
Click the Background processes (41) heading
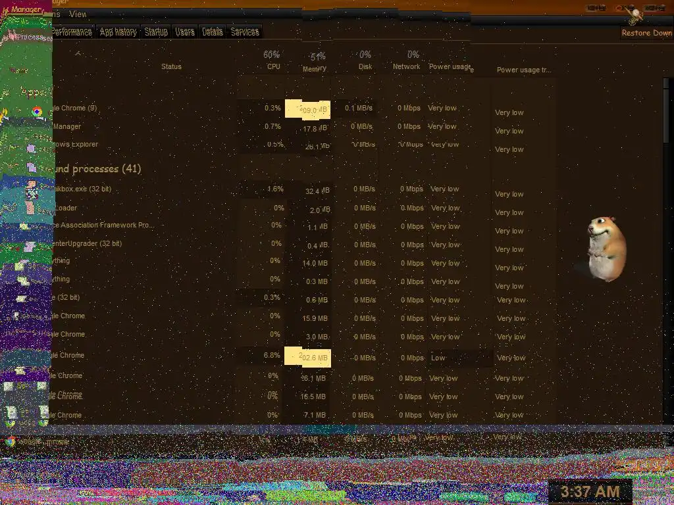[x=97, y=168]
